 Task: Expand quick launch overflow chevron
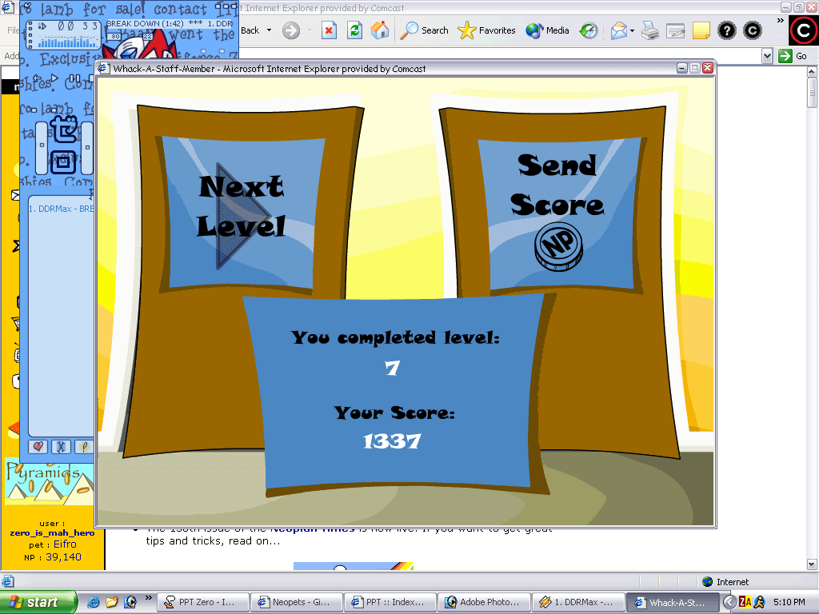[x=148, y=598]
